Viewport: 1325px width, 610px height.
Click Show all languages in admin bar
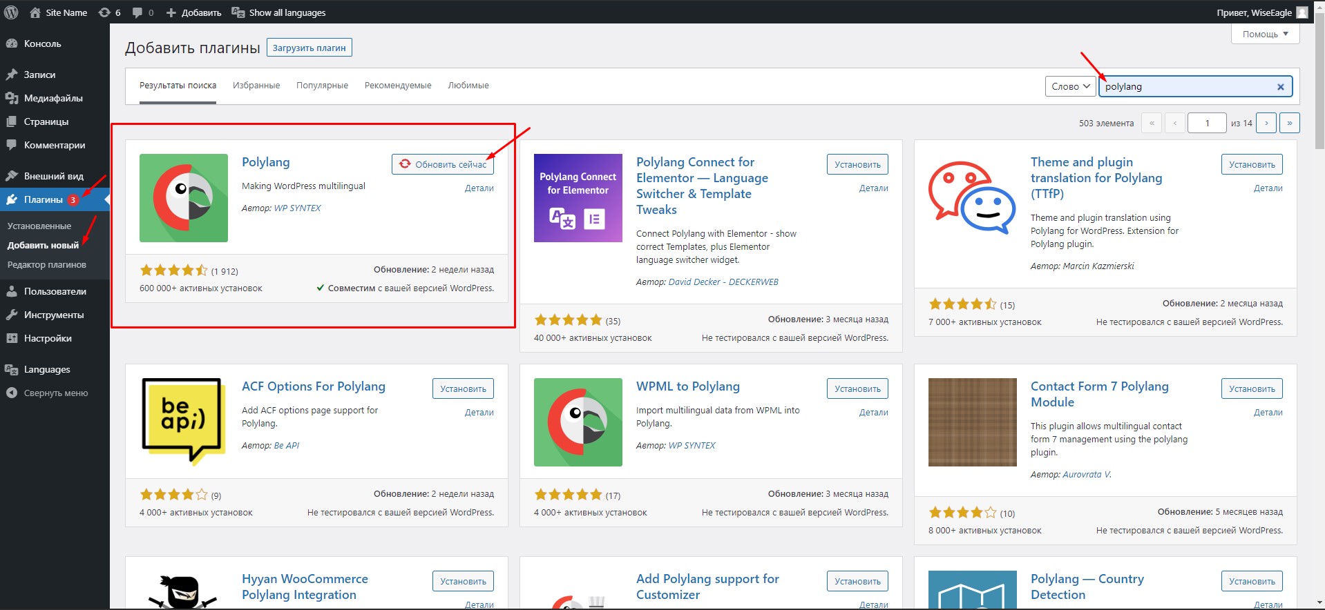278,12
